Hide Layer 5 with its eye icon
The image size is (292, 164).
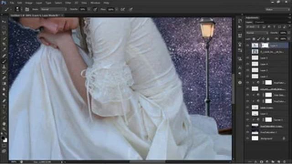tap(248, 58)
